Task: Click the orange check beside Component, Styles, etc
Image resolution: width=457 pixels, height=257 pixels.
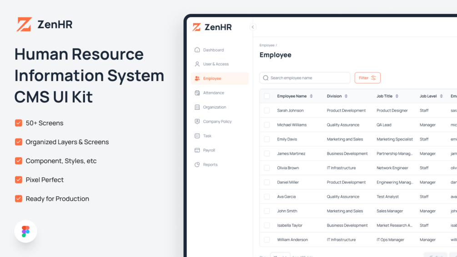Action: tap(18, 161)
